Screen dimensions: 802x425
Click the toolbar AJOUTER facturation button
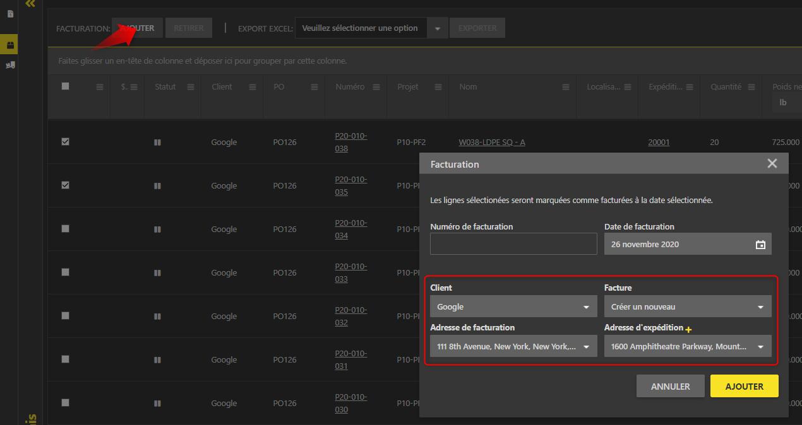tap(137, 28)
